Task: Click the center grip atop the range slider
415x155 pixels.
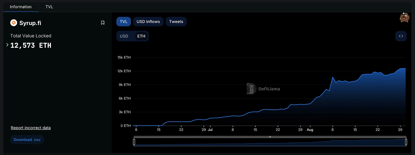Action: pyautogui.click(x=270, y=137)
